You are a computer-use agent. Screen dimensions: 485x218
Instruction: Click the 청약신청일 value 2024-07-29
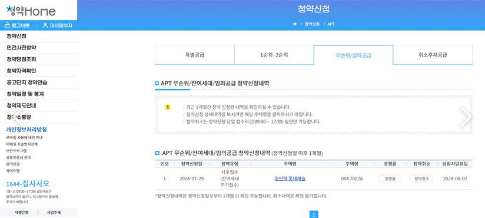(x=191, y=179)
